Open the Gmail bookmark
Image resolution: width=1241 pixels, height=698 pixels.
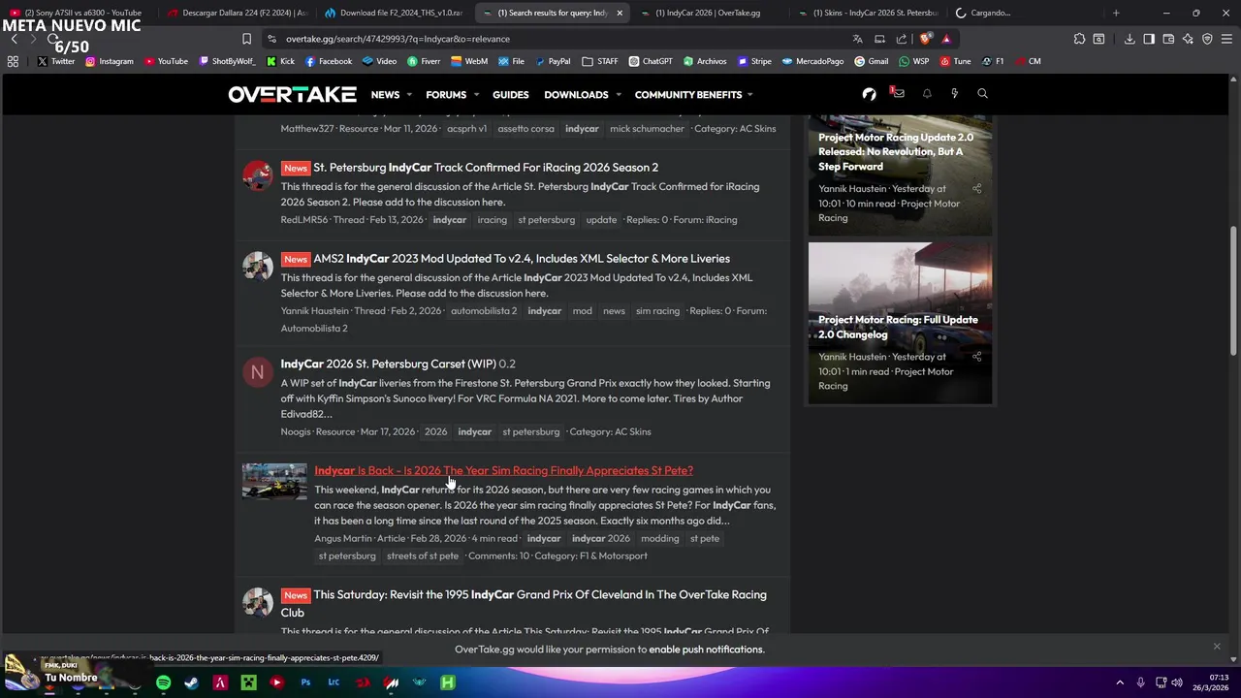pos(871,61)
